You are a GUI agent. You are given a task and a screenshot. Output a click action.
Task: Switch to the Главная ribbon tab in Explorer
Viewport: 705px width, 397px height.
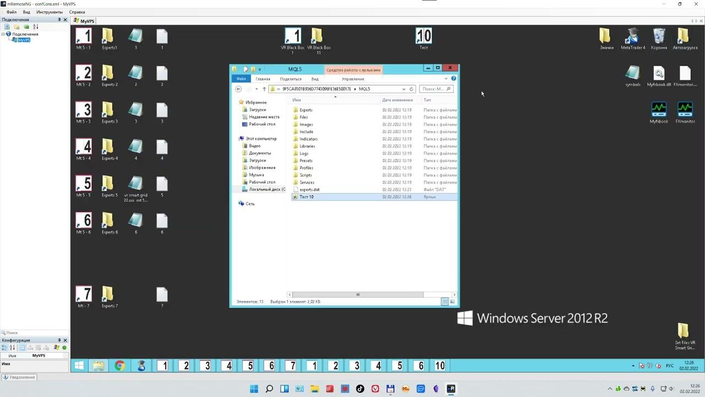[x=263, y=79]
